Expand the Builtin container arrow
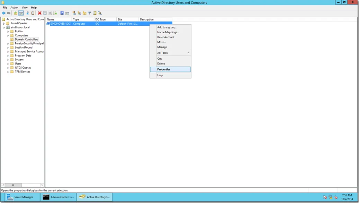 click(x=8, y=32)
